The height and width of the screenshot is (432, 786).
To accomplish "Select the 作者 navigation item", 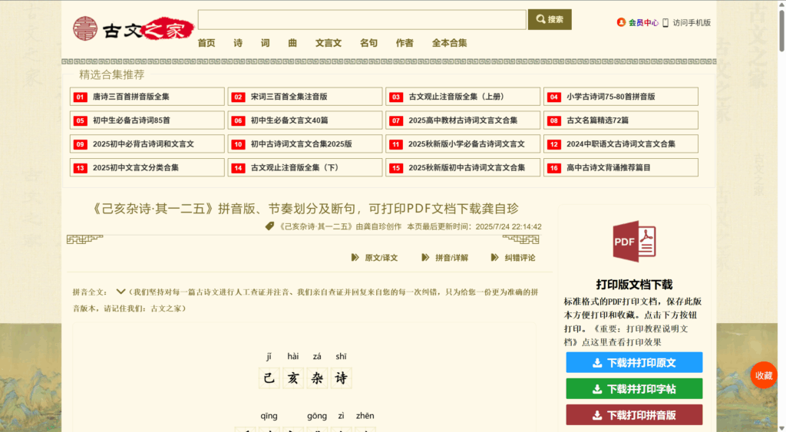I will pos(405,43).
